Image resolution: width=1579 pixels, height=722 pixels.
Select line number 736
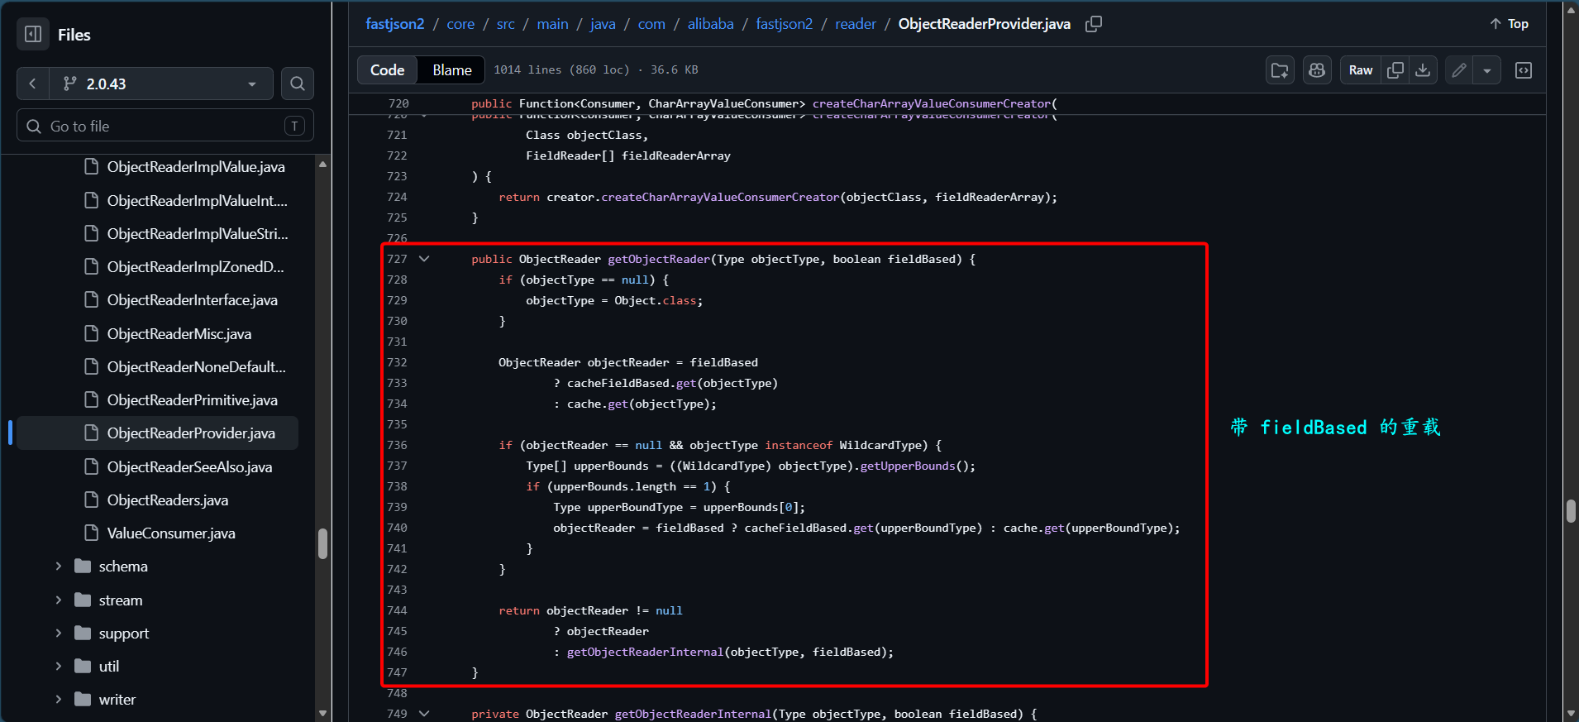tap(397, 445)
